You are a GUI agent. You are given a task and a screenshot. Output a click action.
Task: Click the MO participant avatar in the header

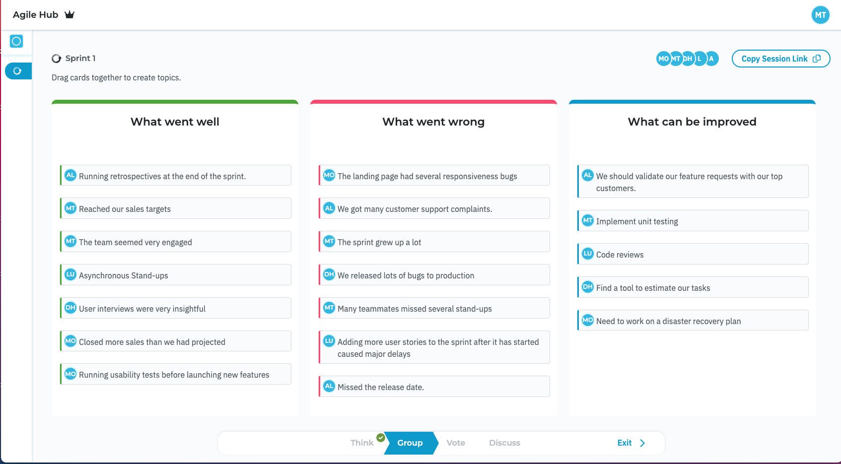pyautogui.click(x=663, y=59)
